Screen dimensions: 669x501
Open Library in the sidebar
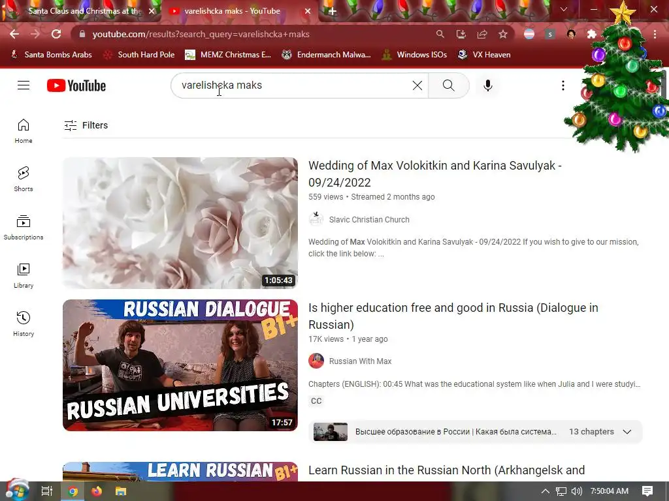(24, 276)
